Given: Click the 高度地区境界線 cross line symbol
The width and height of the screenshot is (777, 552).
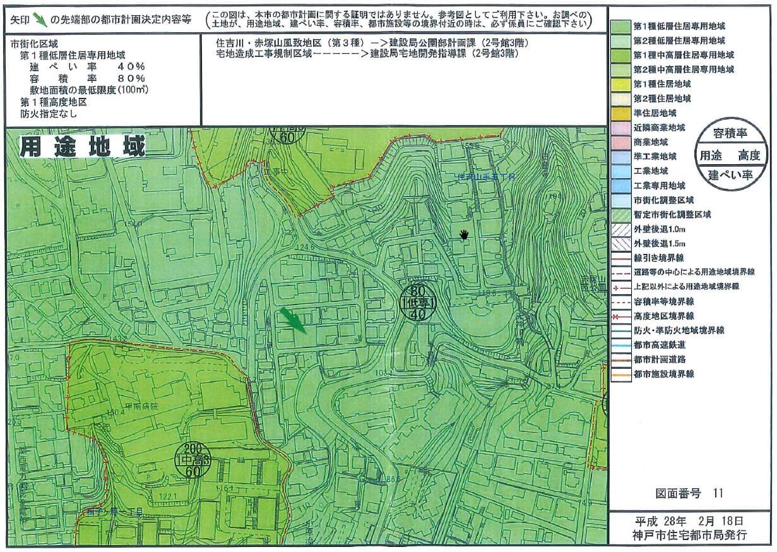Looking at the screenshot, I should click(620, 316).
